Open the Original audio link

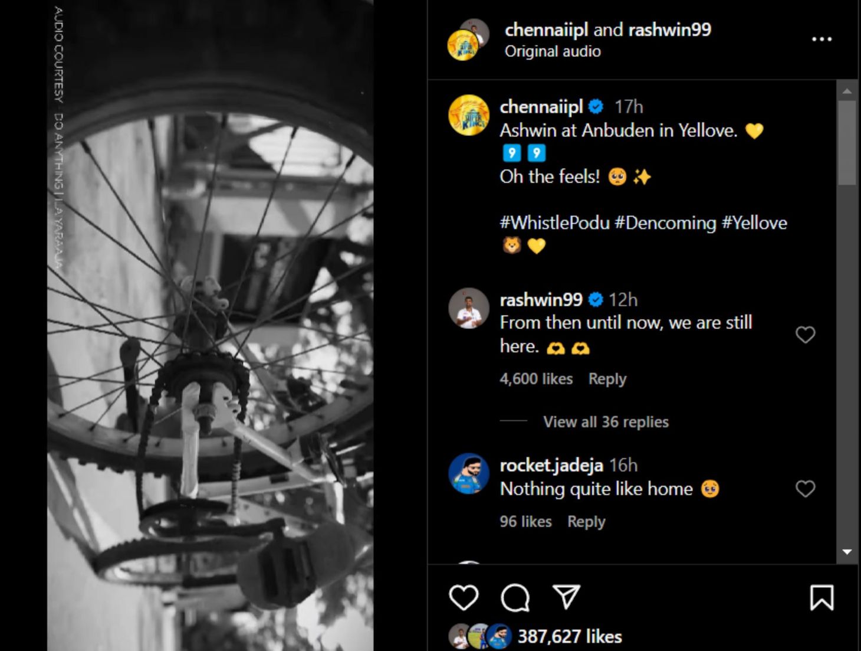point(553,51)
